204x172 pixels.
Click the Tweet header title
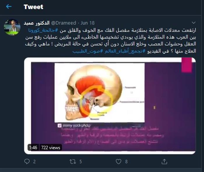[34, 7]
